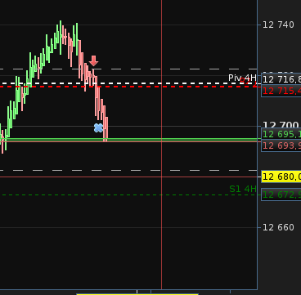Click the 12 740 price axis label
This screenshot has width=301, height=295.
pos(278,25)
